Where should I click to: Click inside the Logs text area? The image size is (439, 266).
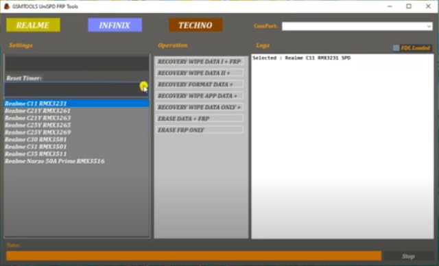[342, 146]
